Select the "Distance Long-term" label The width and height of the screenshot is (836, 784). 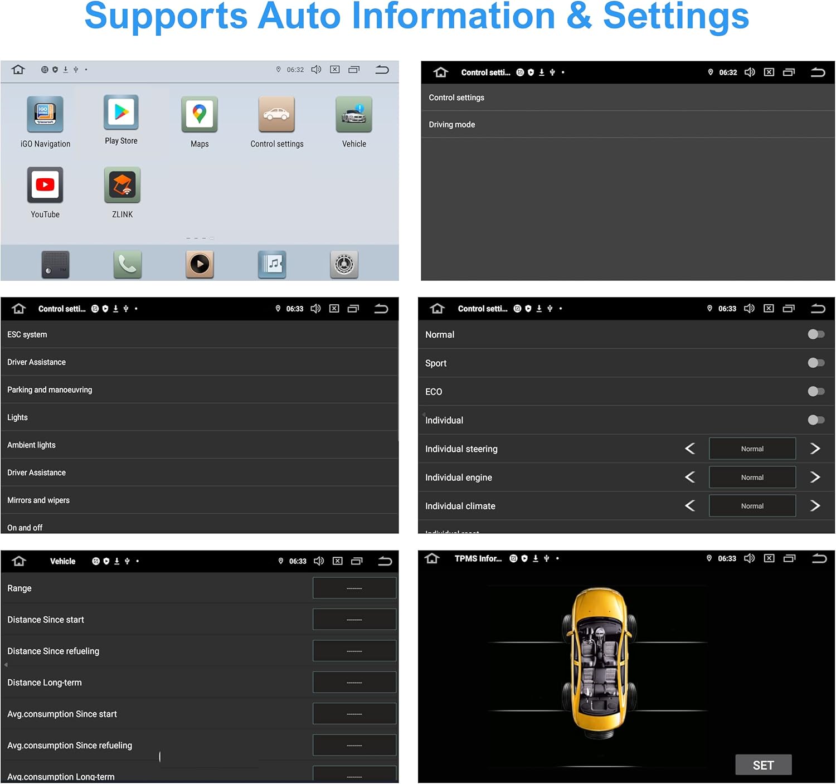pos(45,683)
